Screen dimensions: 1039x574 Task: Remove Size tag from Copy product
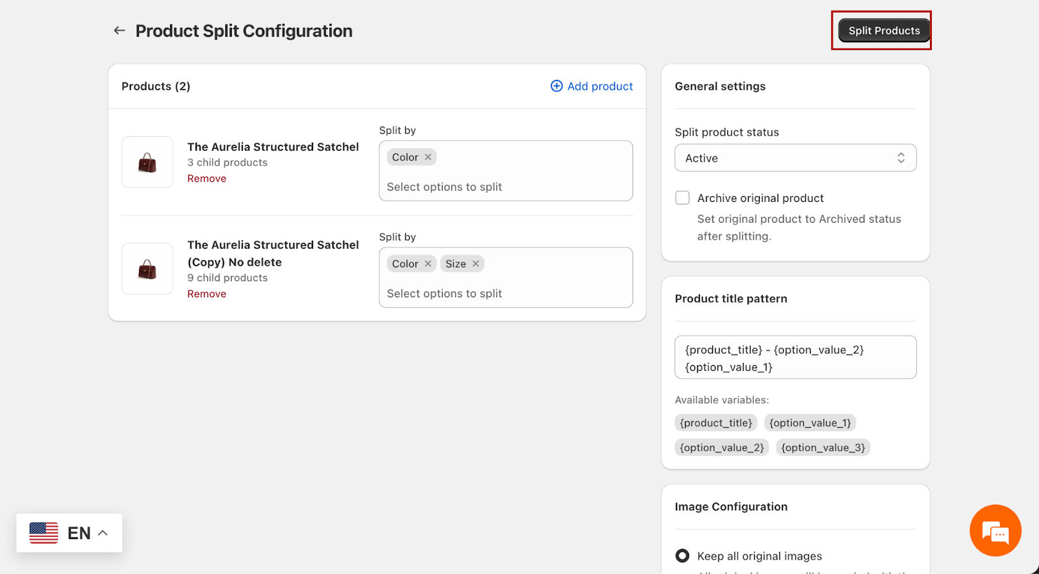[476, 264]
